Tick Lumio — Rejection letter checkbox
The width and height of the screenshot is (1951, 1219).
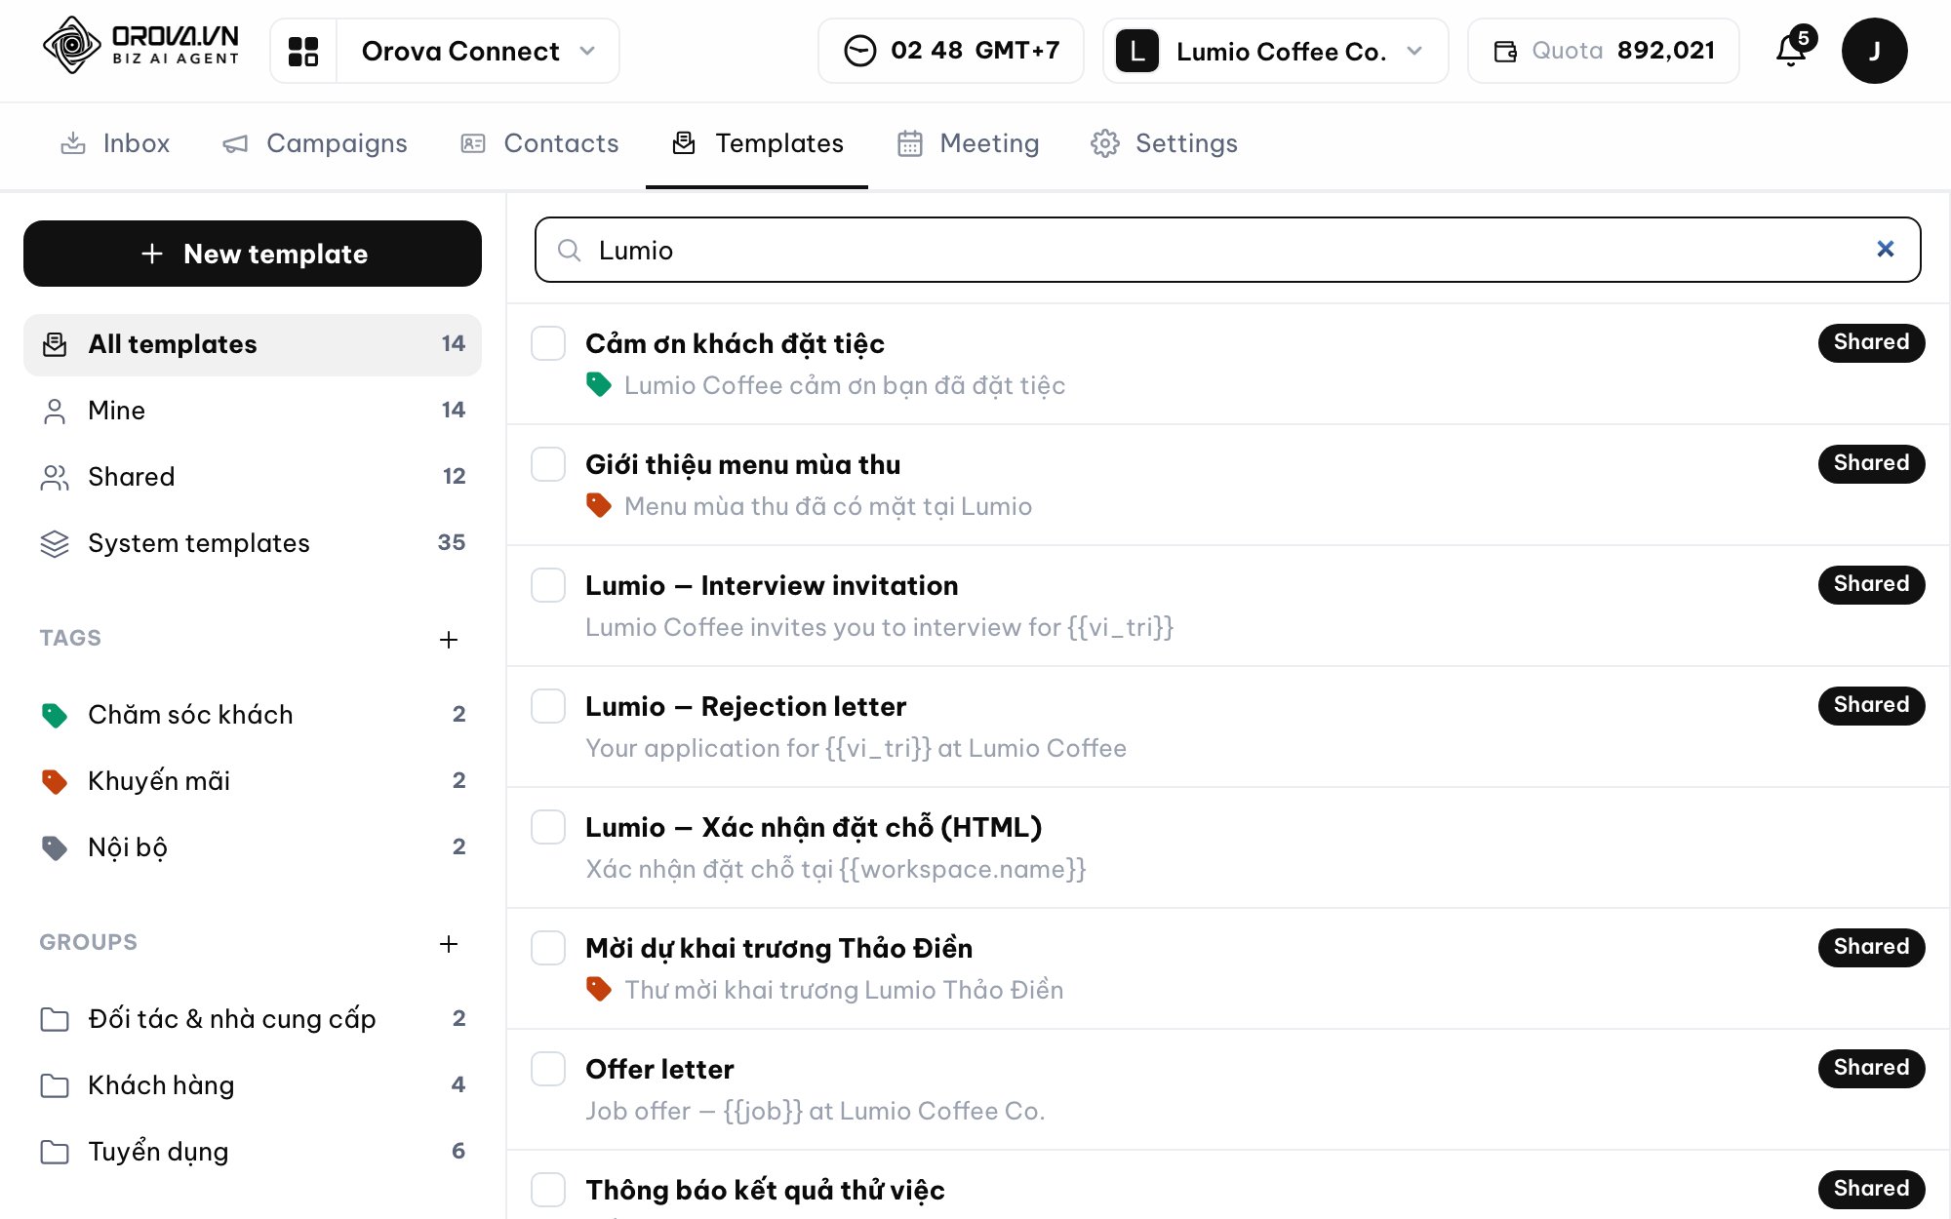548,706
